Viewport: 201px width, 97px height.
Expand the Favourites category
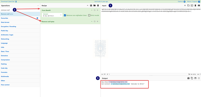(20, 18)
